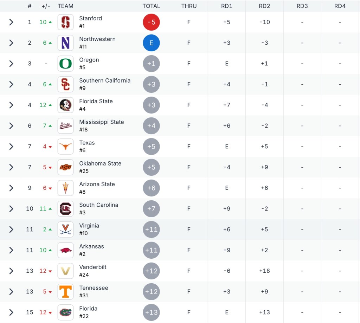Click the Florida Gators logo

point(65,312)
